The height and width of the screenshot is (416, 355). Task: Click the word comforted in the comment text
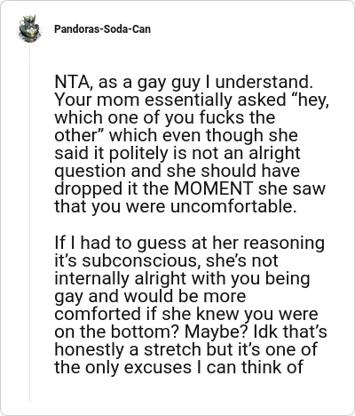coord(98,314)
